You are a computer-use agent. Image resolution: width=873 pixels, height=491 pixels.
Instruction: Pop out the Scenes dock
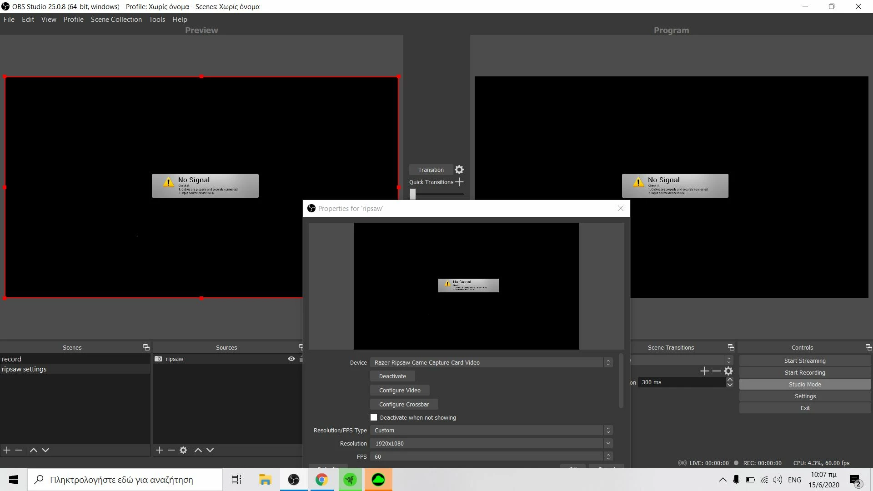point(146,347)
